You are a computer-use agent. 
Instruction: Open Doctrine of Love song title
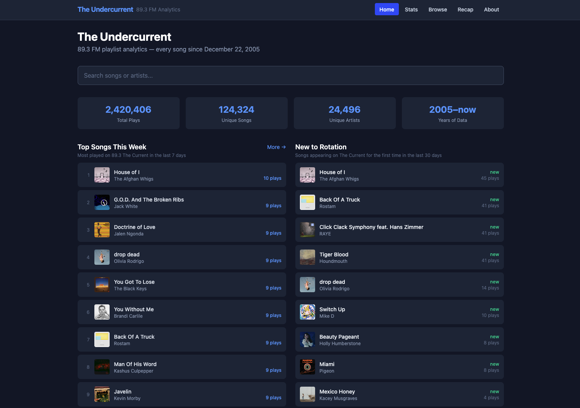pos(135,227)
